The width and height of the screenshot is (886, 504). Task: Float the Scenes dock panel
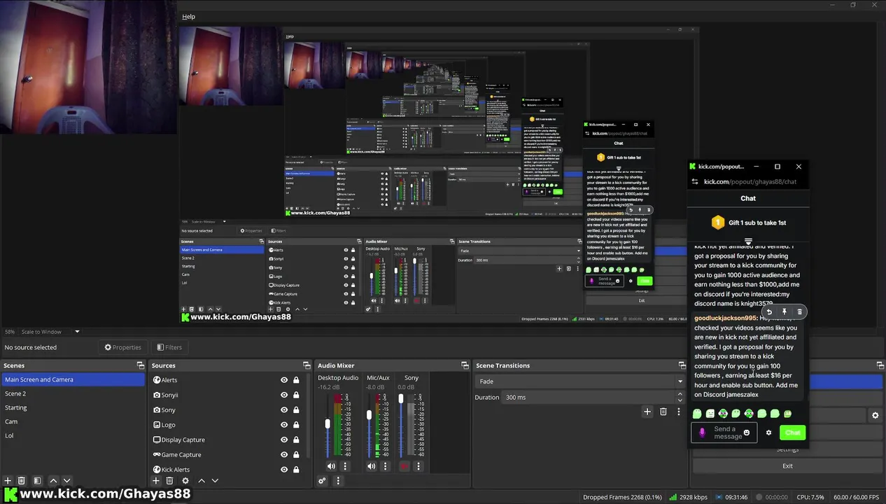click(x=141, y=365)
